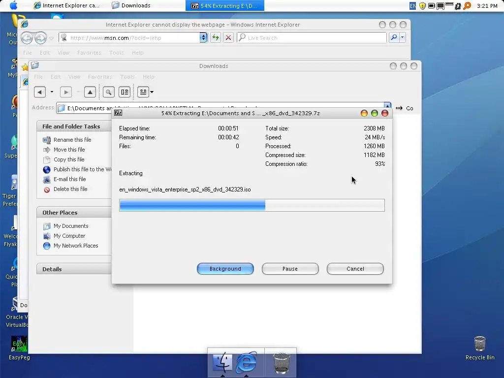Switch to Downloads taskbar item

pos(131,5)
